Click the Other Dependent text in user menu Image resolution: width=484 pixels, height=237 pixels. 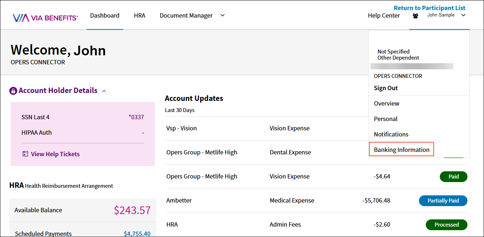(x=398, y=58)
